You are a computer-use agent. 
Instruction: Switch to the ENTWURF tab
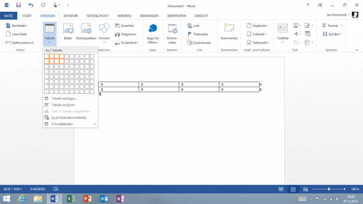coord(71,16)
